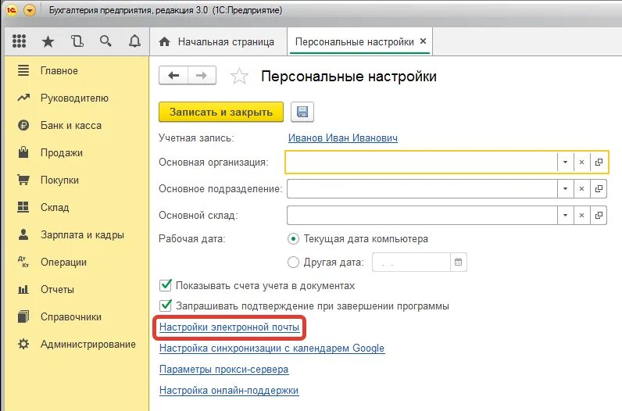Save settings with the floppy disk icon
The width and height of the screenshot is (622, 411).
tap(302, 112)
